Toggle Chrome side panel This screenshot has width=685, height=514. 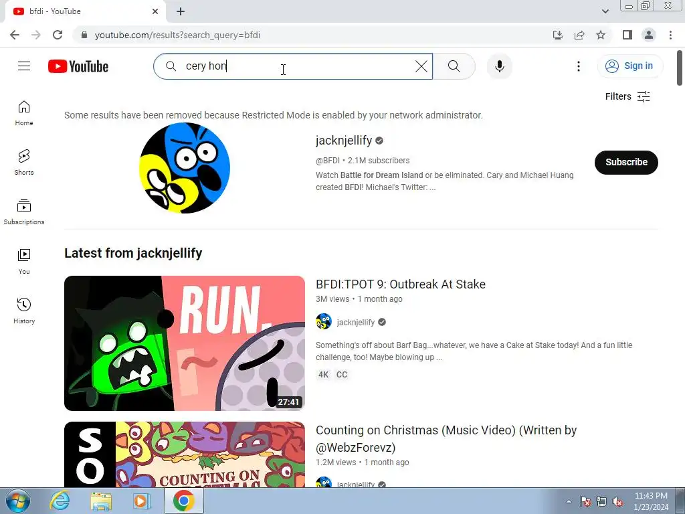point(627,35)
